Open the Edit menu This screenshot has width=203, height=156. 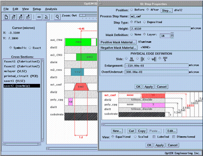click(x=16, y=9)
